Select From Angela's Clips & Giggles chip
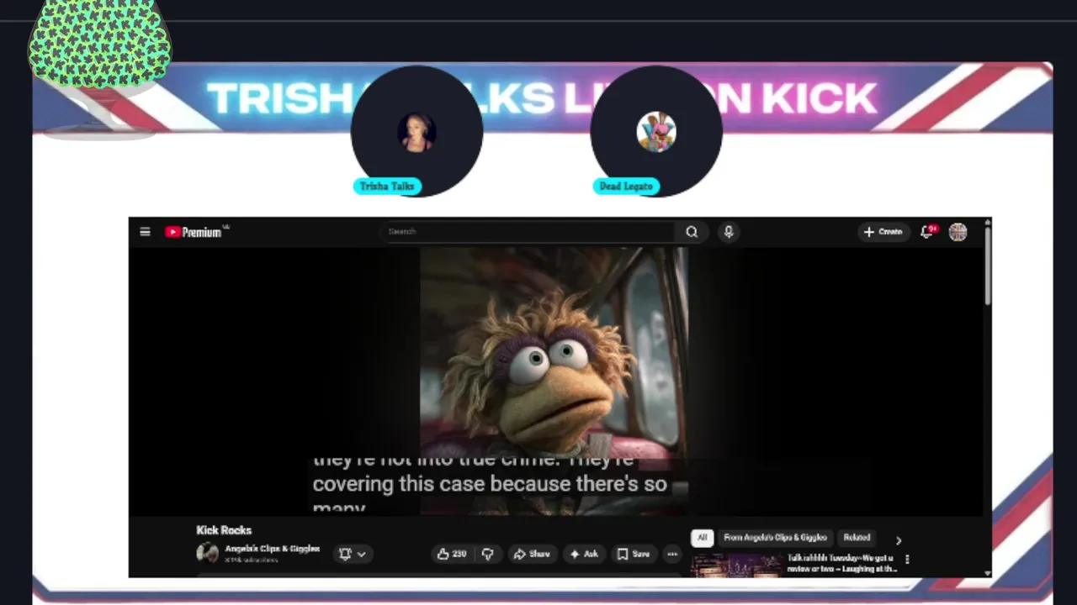1077x605 pixels. pyautogui.click(x=775, y=538)
